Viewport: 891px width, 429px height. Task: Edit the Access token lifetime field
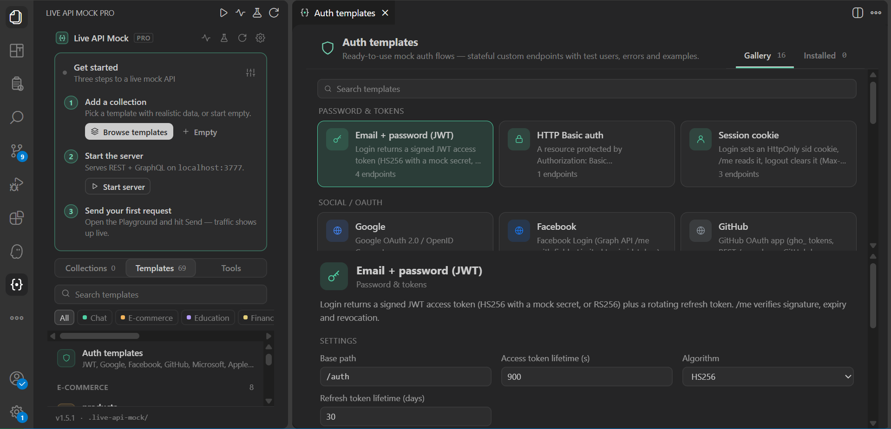tap(587, 377)
